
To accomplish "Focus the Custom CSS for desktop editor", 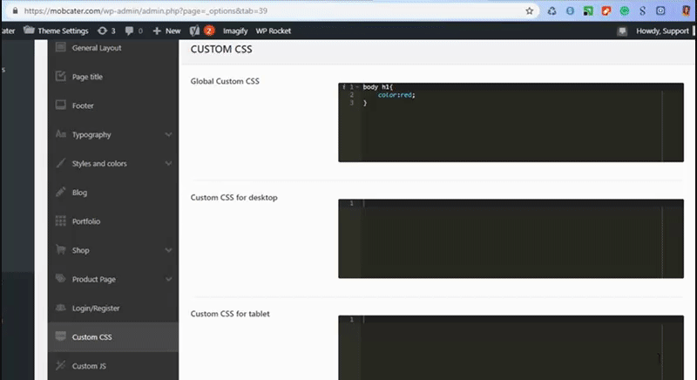I will (x=511, y=239).
